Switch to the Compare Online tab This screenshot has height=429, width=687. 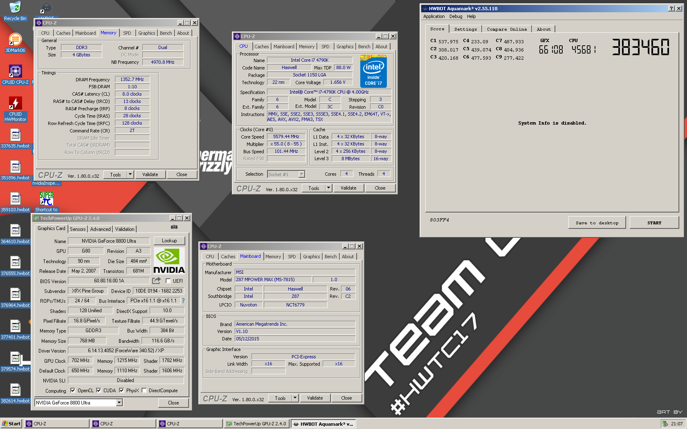[507, 29]
